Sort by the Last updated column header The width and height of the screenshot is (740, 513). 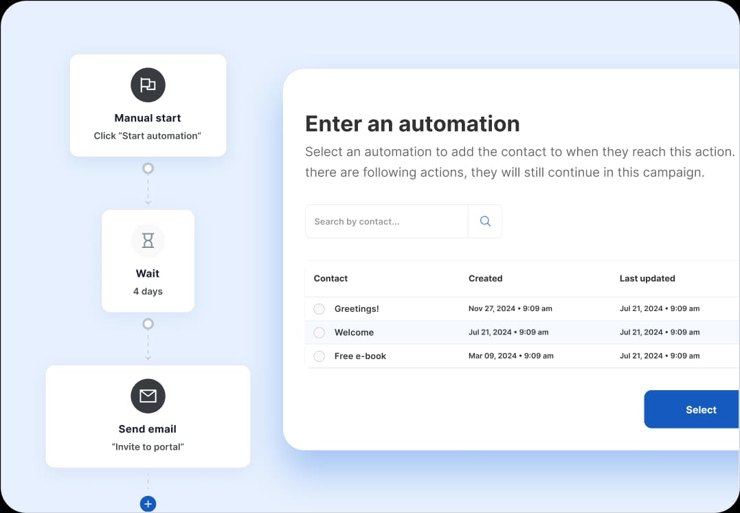pyautogui.click(x=647, y=278)
